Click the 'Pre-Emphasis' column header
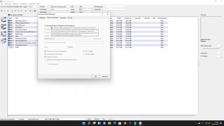Viewport: 224px width, 126px height. click(x=162, y=18)
